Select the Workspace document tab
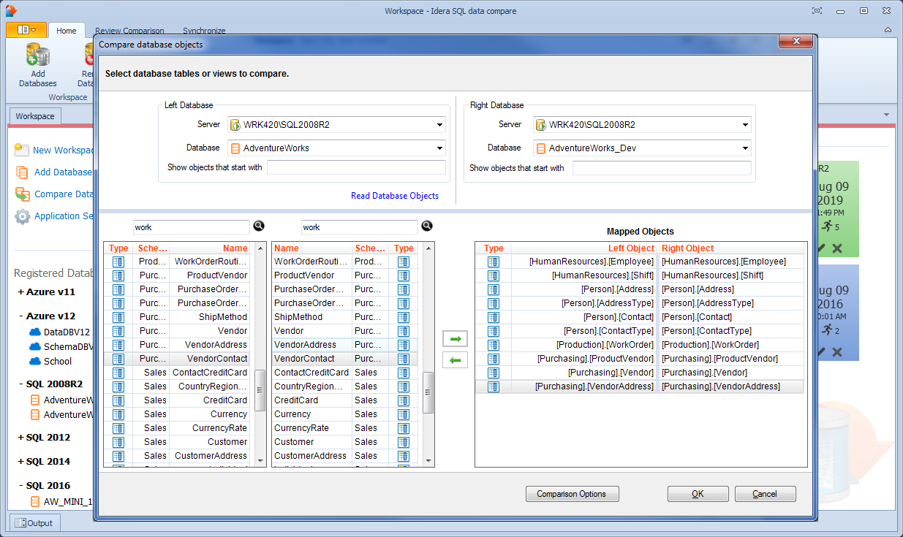 (x=35, y=116)
